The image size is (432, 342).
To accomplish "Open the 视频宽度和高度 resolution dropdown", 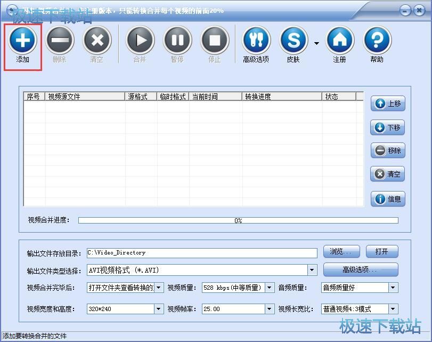I will tap(159, 309).
